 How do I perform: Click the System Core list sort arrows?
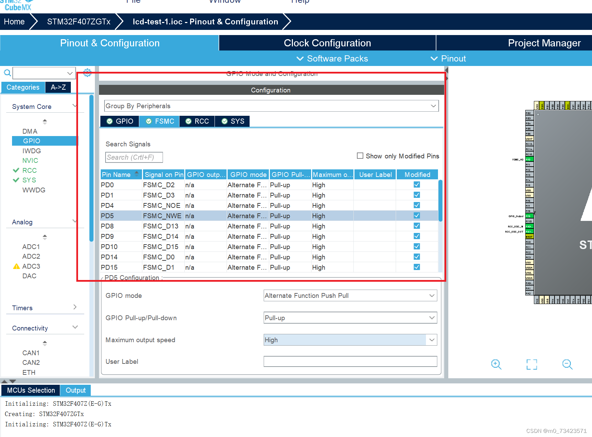coord(45,122)
